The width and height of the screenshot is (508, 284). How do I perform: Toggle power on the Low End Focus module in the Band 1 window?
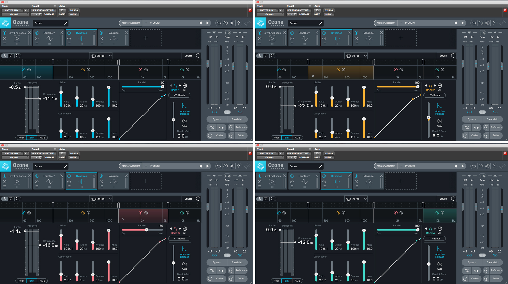(4, 33)
